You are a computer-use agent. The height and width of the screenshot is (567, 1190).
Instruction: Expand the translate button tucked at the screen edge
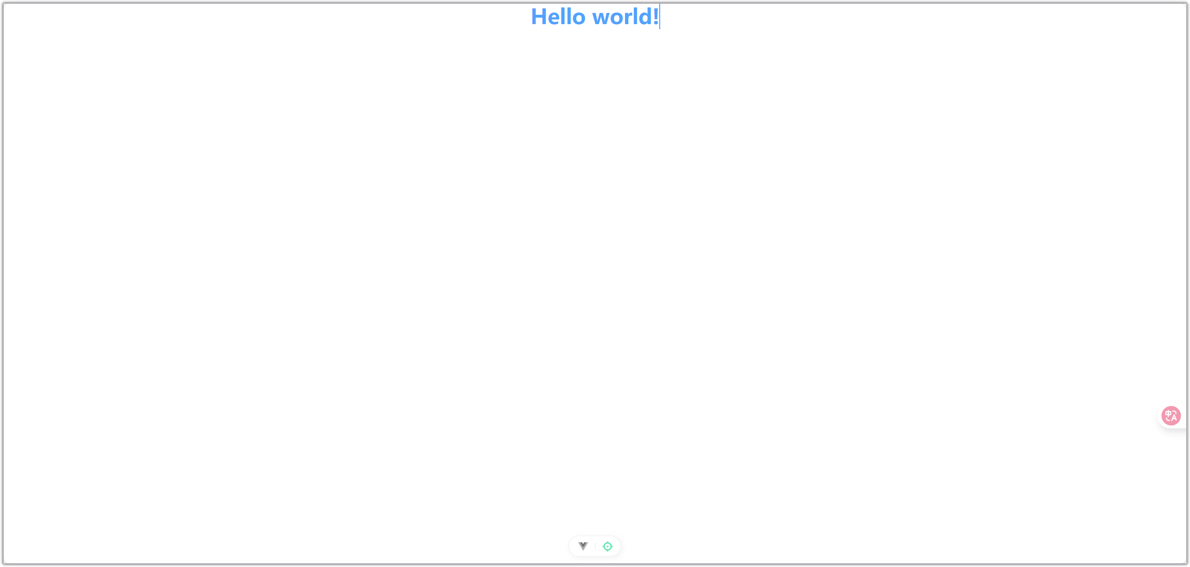click(1171, 415)
